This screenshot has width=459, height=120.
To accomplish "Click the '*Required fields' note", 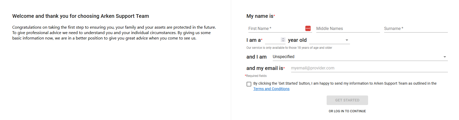I will click(256, 76).
